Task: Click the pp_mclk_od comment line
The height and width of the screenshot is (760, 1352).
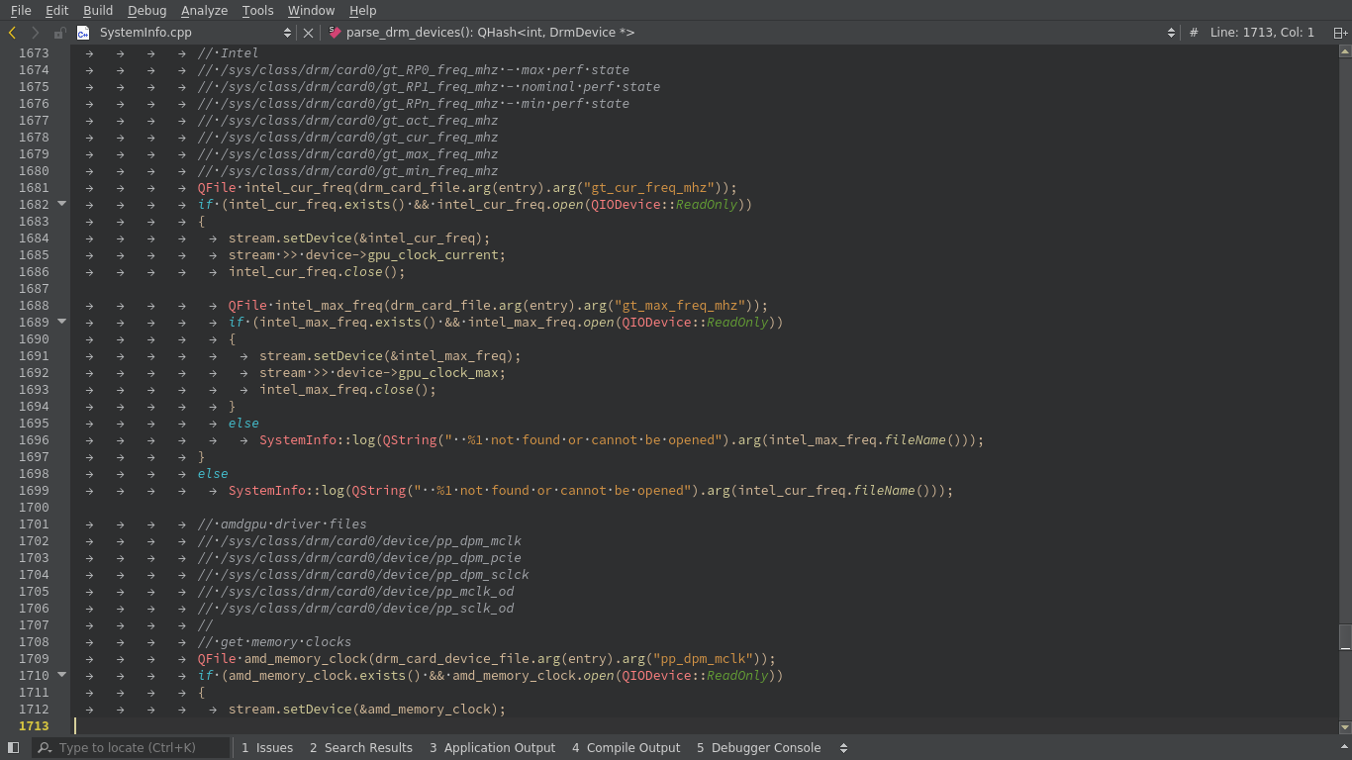Action: pyautogui.click(x=355, y=592)
